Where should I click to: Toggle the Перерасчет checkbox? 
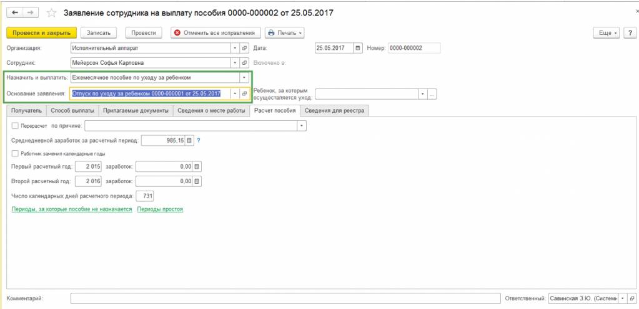15,126
